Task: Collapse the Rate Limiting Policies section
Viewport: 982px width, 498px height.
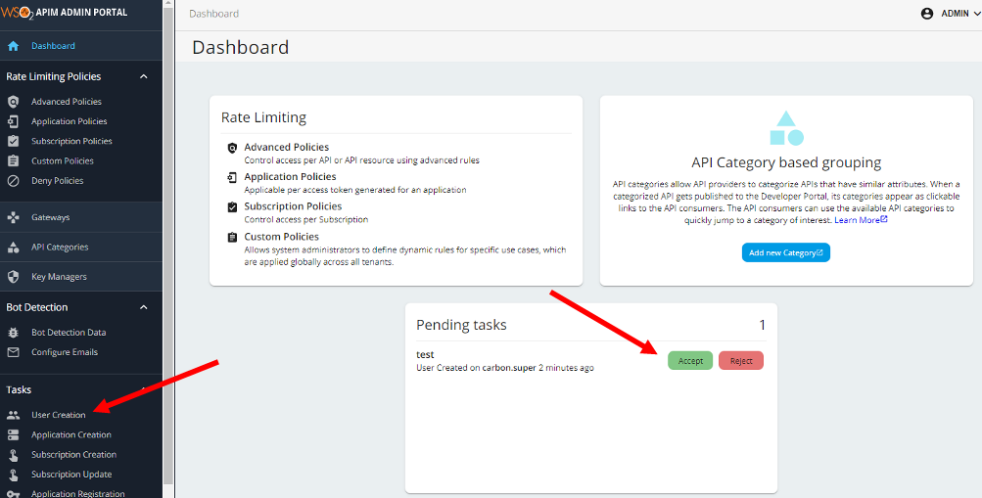Action: point(143,76)
